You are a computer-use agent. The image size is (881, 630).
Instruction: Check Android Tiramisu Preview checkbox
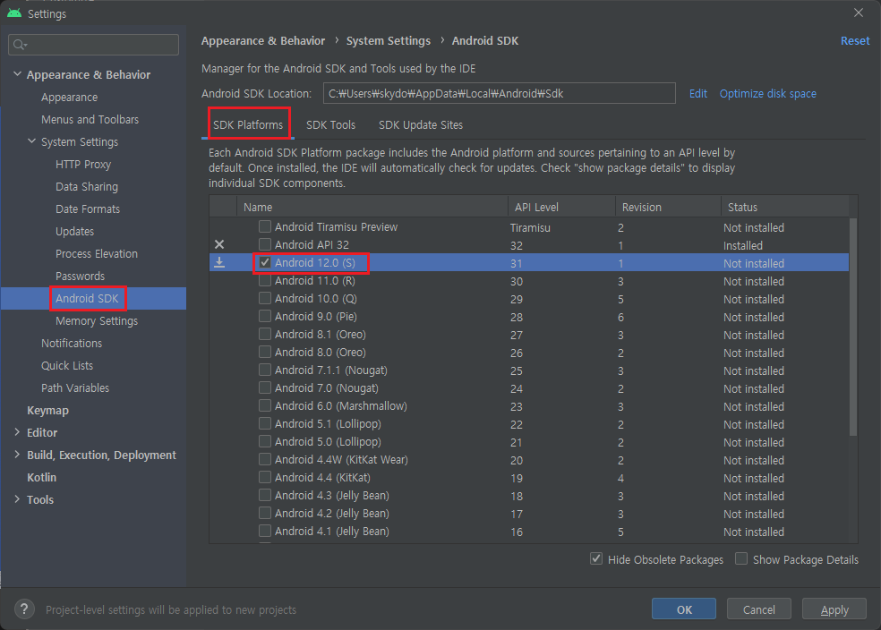point(265,226)
